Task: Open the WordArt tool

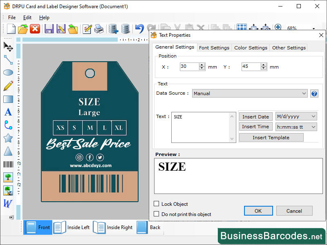Action: (x=7, y=203)
